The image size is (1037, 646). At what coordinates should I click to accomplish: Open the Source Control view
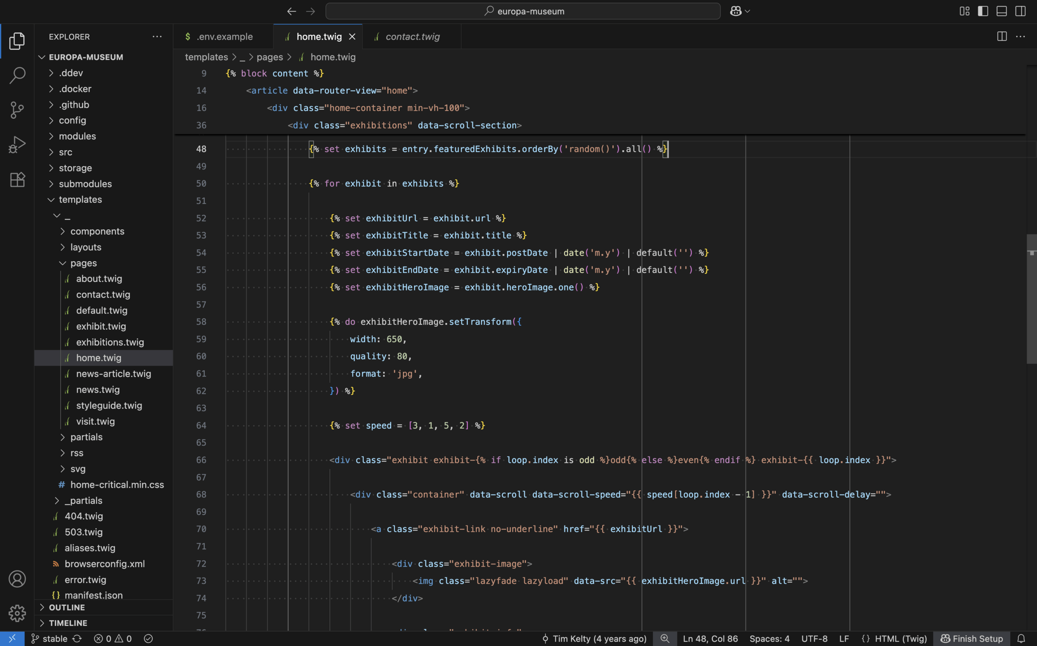pos(17,110)
